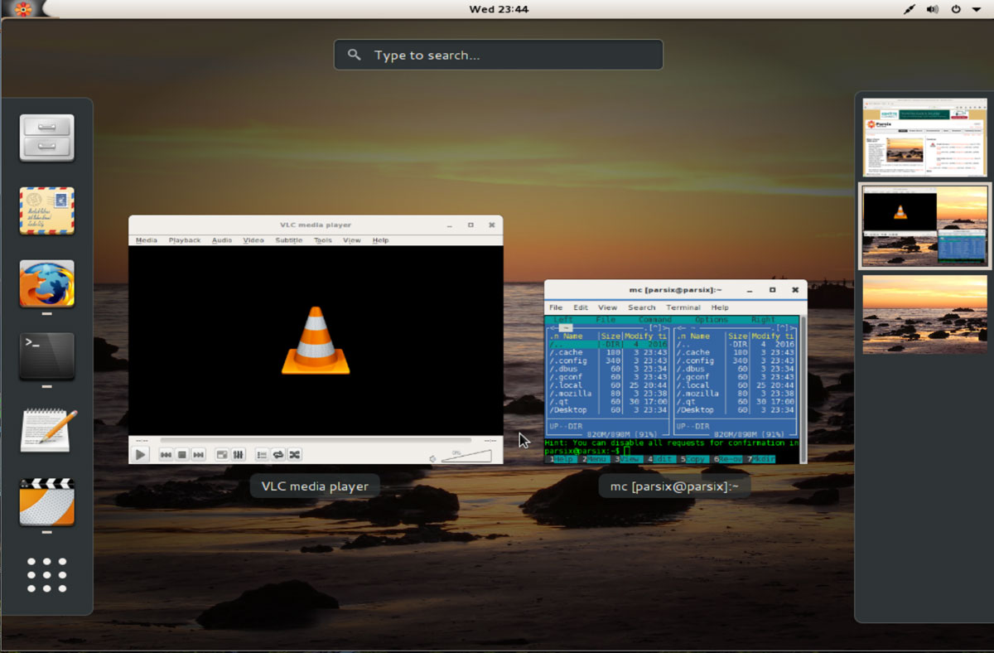This screenshot has height=653, width=994.
Task: Start playback with VLC play button
Action: click(x=141, y=454)
